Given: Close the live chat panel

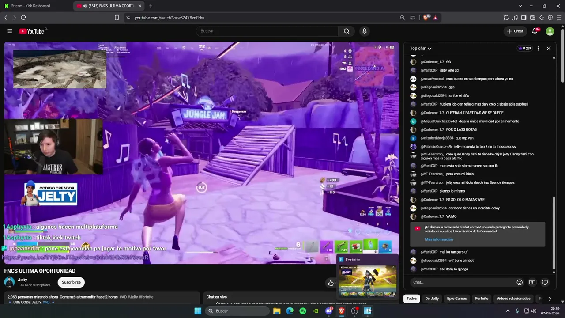Looking at the screenshot, I should coord(549,49).
